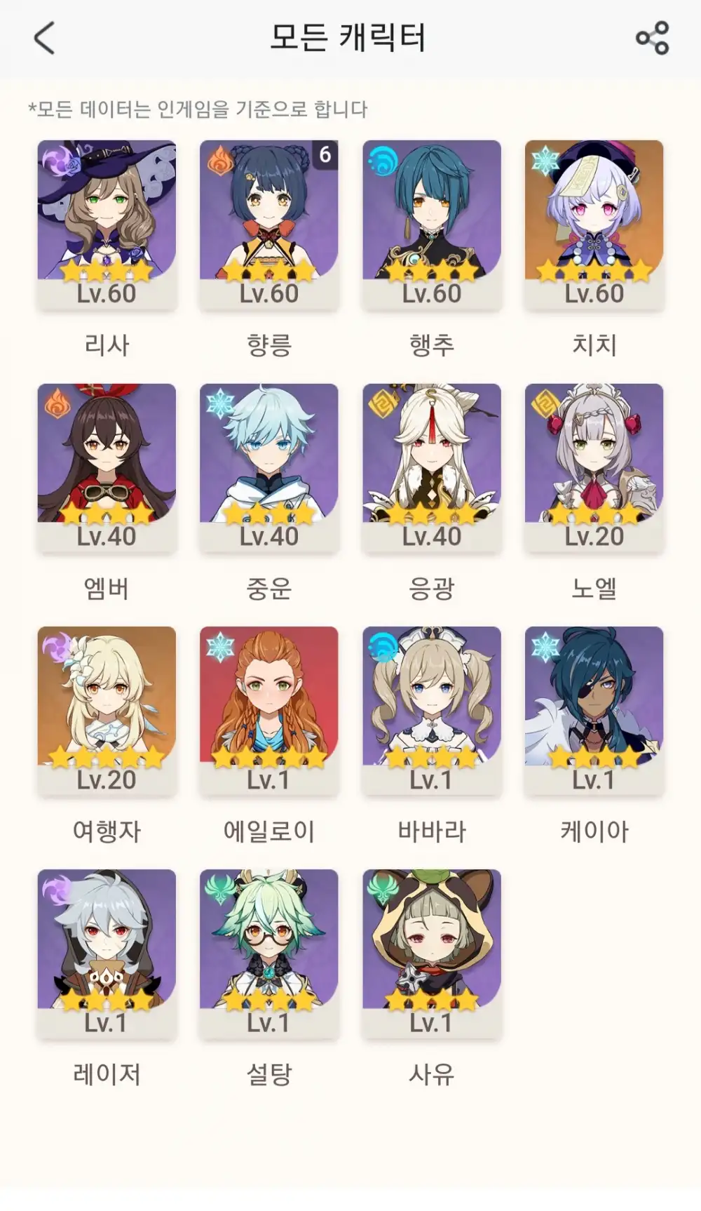Tap the Pyro element icon on Amber
The width and height of the screenshot is (701, 1211).
[x=57, y=404]
